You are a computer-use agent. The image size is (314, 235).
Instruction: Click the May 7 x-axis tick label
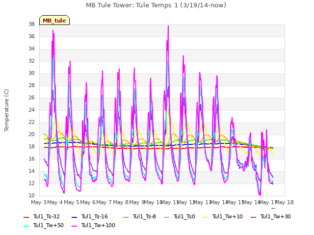tap(104, 202)
